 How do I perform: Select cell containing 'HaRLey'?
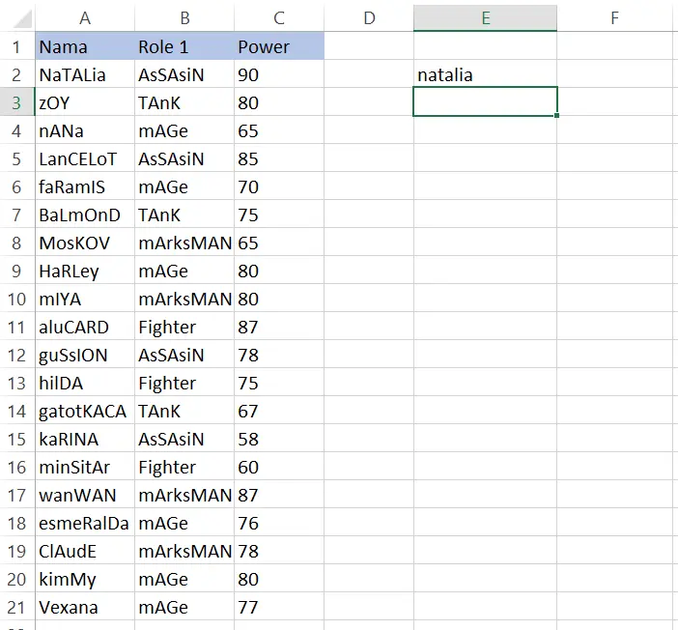pos(85,271)
